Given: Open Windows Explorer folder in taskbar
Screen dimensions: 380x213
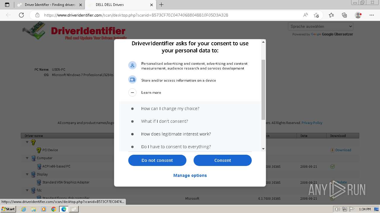Looking at the screenshot, I should tap(34, 209).
